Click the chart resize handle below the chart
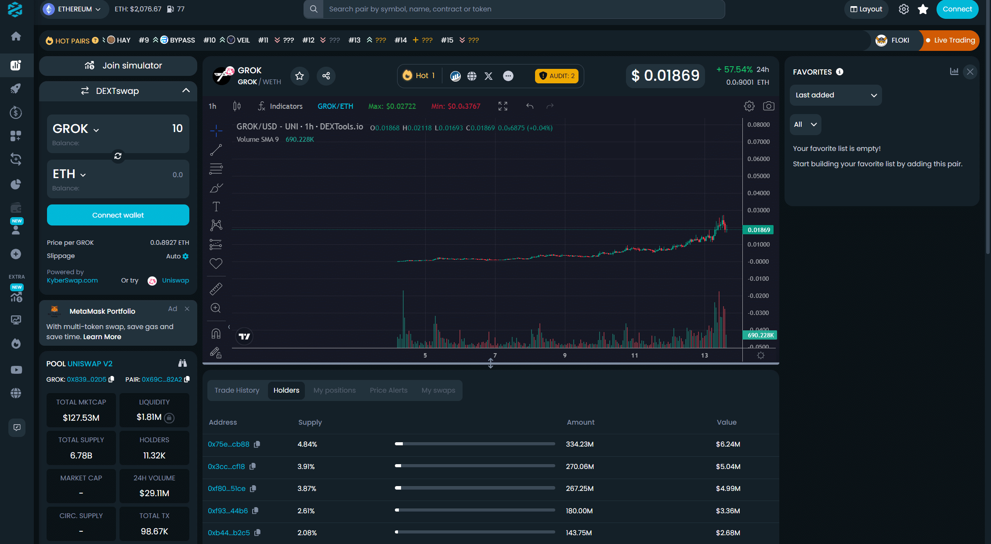Viewport: 991px width, 544px height. tap(491, 364)
